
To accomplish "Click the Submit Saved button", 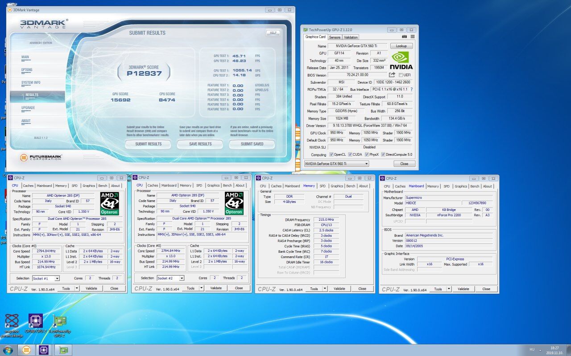I will point(252,144).
